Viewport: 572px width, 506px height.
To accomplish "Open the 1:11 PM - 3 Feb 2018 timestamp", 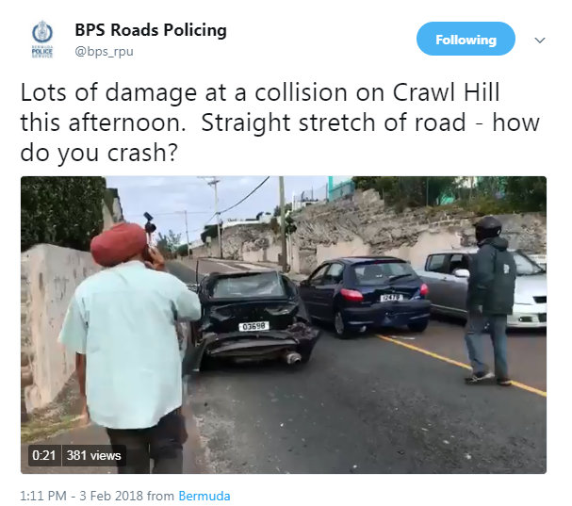I will [x=81, y=496].
